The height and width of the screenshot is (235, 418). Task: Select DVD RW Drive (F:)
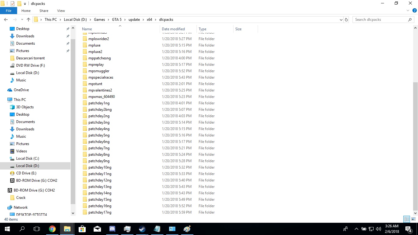30,65
